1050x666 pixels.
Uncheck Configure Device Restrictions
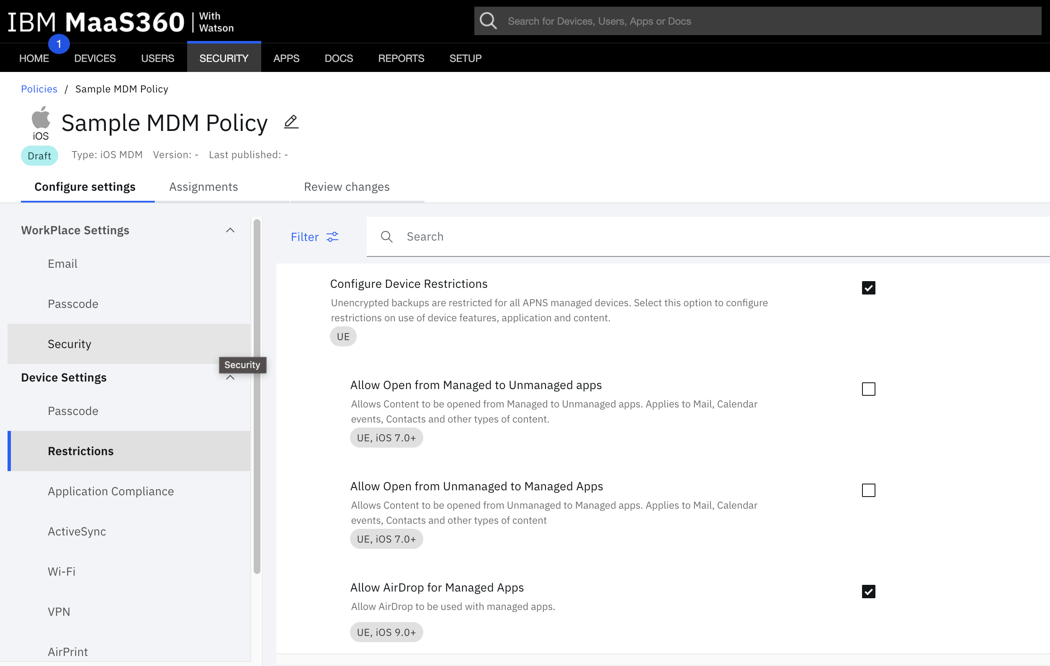(868, 287)
